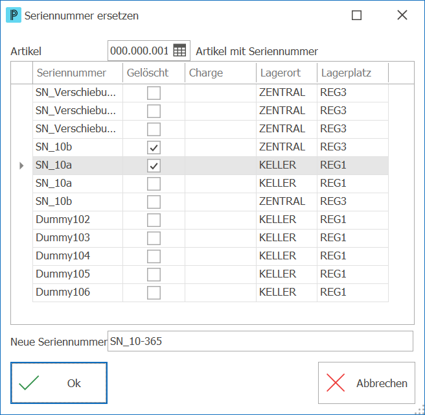This screenshot has height=415, width=425.
Task: Select the Dummy103 serial number cell
Action: pyautogui.click(x=78, y=238)
